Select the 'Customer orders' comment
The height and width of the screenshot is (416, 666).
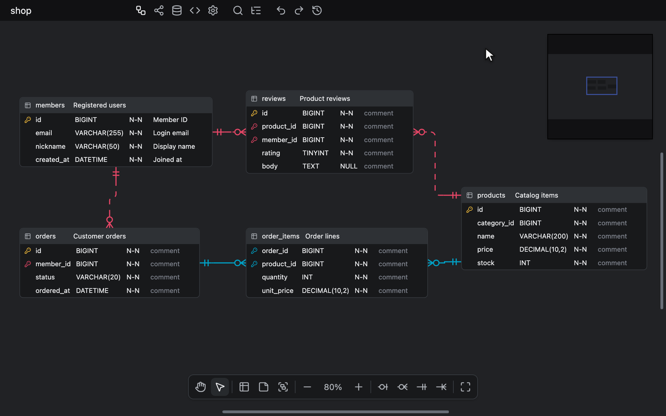tap(100, 236)
